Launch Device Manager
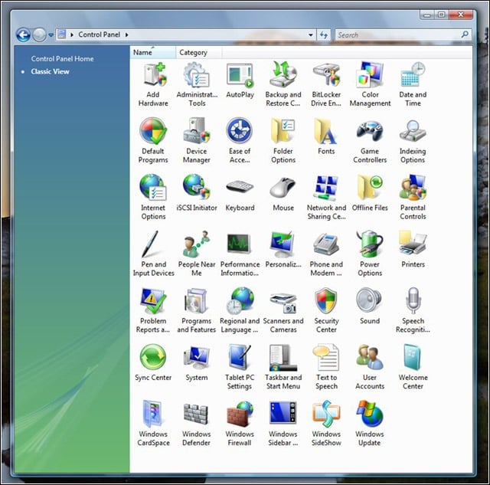The width and height of the screenshot is (490, 485). click(x=197, y=141)
